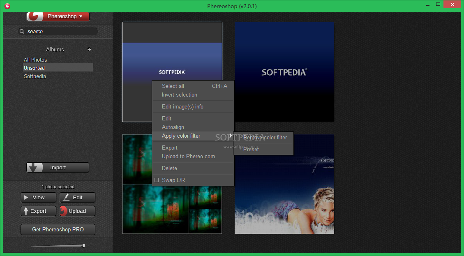This screenshot has height=256, width=464.
Task: Click Get Phereoshop PRO button
Action: coord(58,229)
